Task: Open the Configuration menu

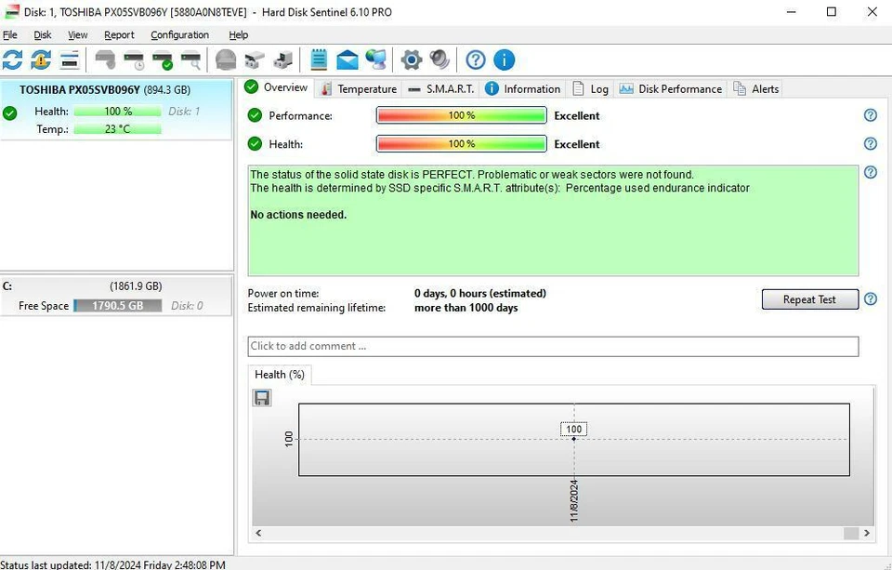Action: click(x=179, y=34)
